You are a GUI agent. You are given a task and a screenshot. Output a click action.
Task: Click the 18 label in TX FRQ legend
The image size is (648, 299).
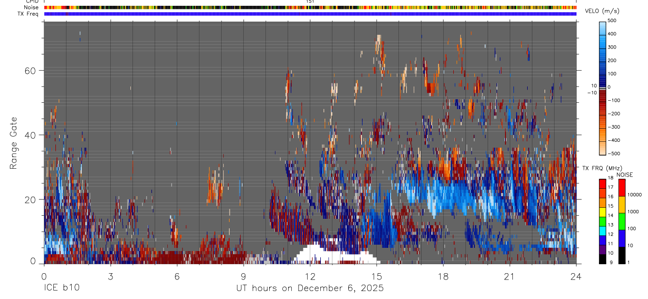[612, 179]
